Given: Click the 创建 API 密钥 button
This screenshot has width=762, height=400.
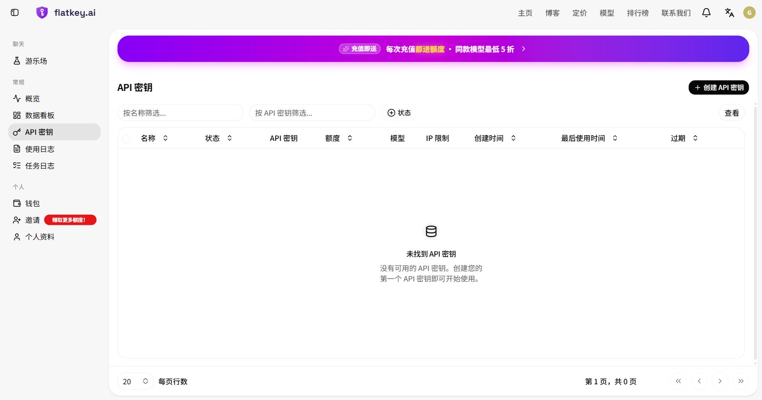Looking at the screenshot, I should pos(719,88).
